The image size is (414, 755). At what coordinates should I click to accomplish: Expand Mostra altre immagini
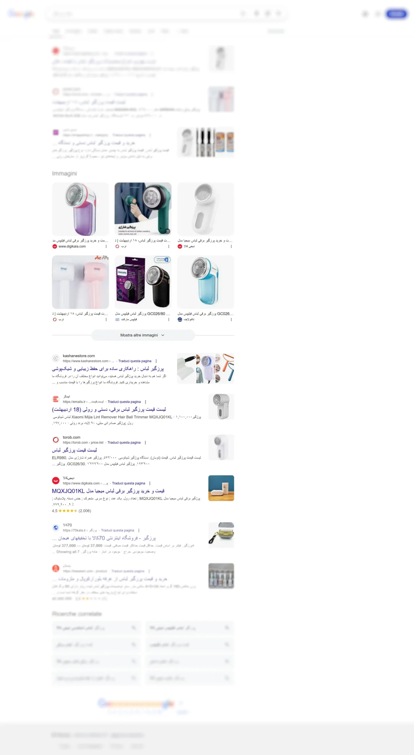click(143, 335)
